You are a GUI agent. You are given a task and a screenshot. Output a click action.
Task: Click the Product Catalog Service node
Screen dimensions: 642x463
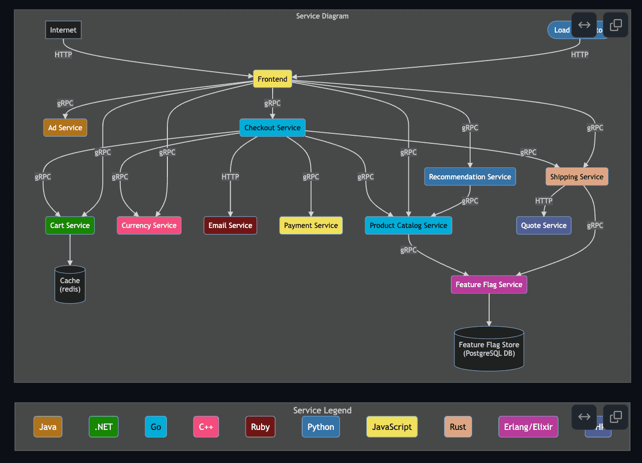tap(408, 225)
